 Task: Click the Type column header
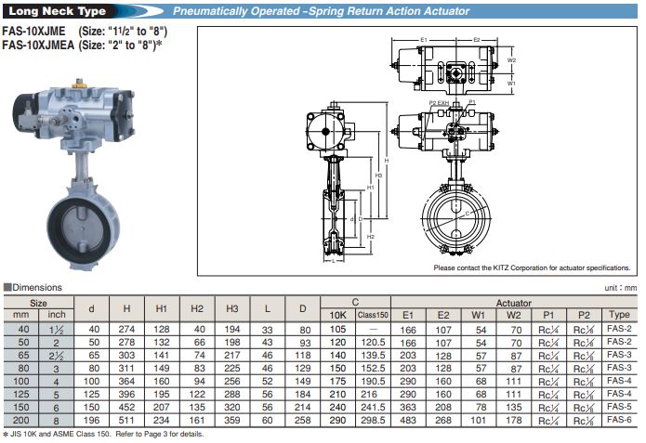tap(619, 315)
